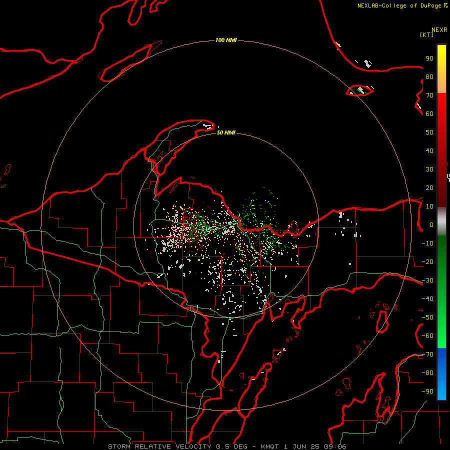Viewport: 450px width, 450px height.
Task: Click the -50 value on the velocity scale
Action: click(x=427, y=317)
